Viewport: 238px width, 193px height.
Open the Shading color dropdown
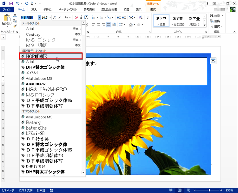(x=135, y=25)
